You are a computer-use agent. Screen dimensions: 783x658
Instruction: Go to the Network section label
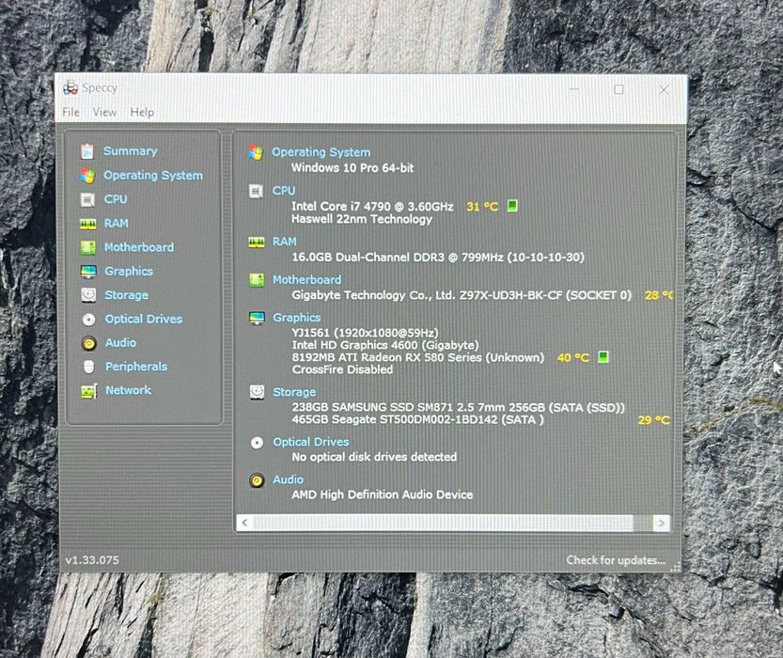129,390
